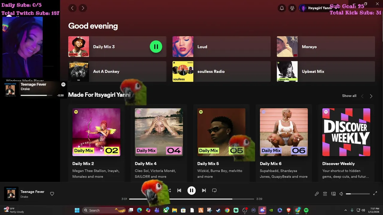The height and width of the screenshot is (215, 383).
Task: Click the Spotify logo in overlay widget
Action: pyautogui.click(x=63, y=85)
